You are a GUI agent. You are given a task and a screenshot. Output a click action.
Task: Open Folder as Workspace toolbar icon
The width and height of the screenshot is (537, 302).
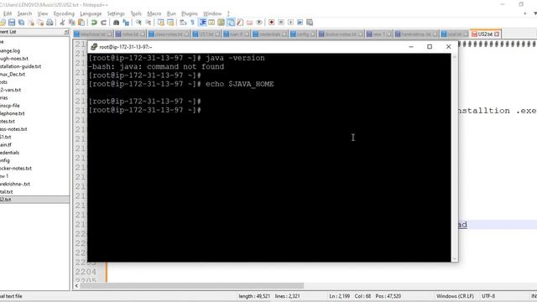pos(250,23)
